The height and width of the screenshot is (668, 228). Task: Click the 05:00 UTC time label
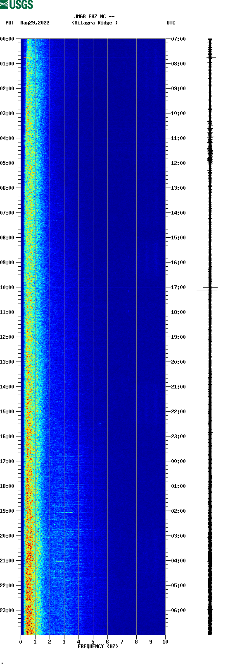[x=178, y=586]
